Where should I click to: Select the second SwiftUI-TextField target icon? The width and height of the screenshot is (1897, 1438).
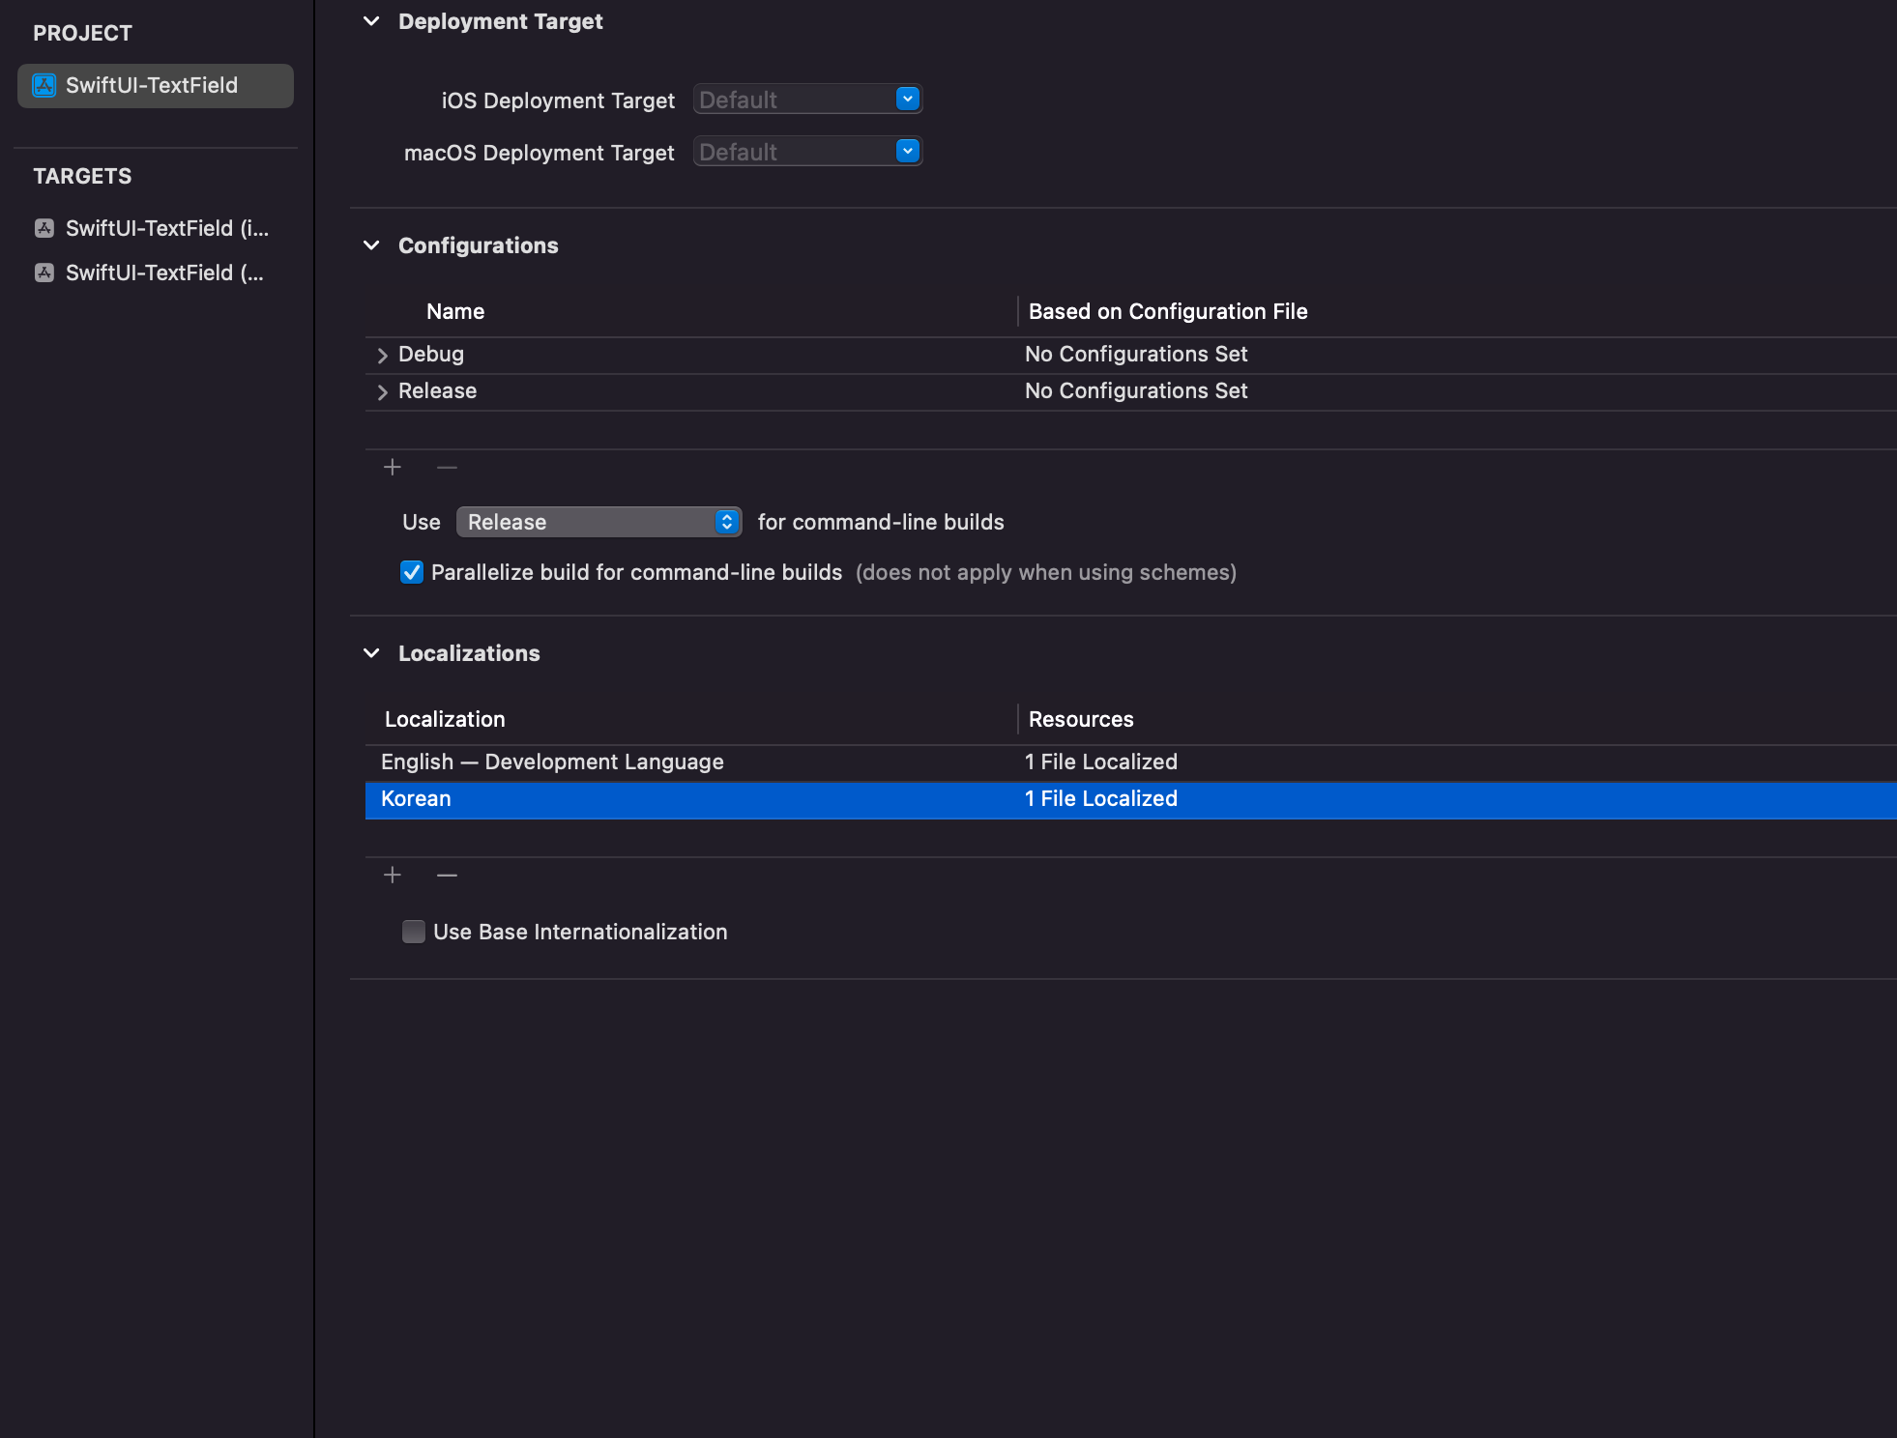[x=44, y=273]
